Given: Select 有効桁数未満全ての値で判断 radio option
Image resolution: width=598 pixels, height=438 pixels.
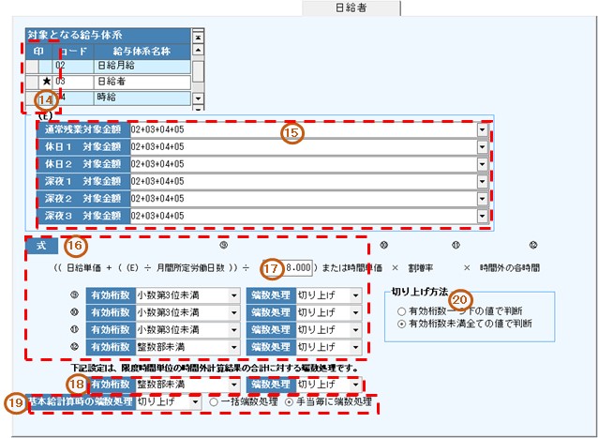Looking at the screenshot, I should pos(403,323).
